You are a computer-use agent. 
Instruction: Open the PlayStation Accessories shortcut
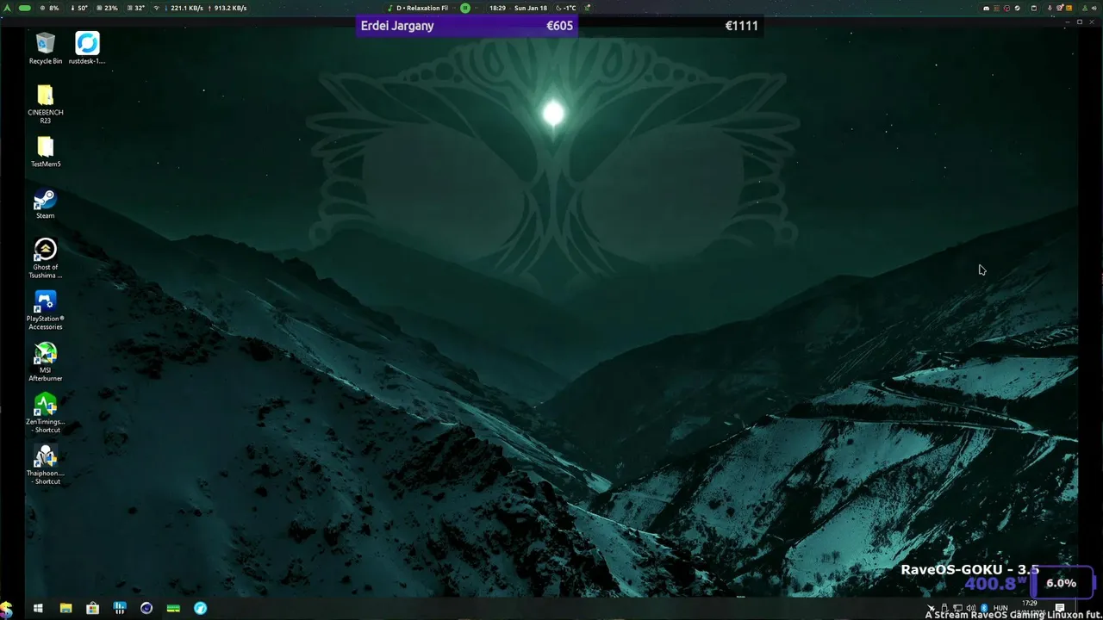pos(45,311)
